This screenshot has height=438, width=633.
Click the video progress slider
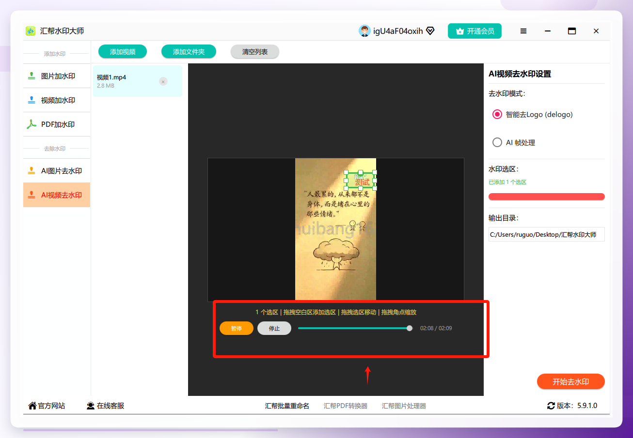pyautogui.click(x=355, y=328)
